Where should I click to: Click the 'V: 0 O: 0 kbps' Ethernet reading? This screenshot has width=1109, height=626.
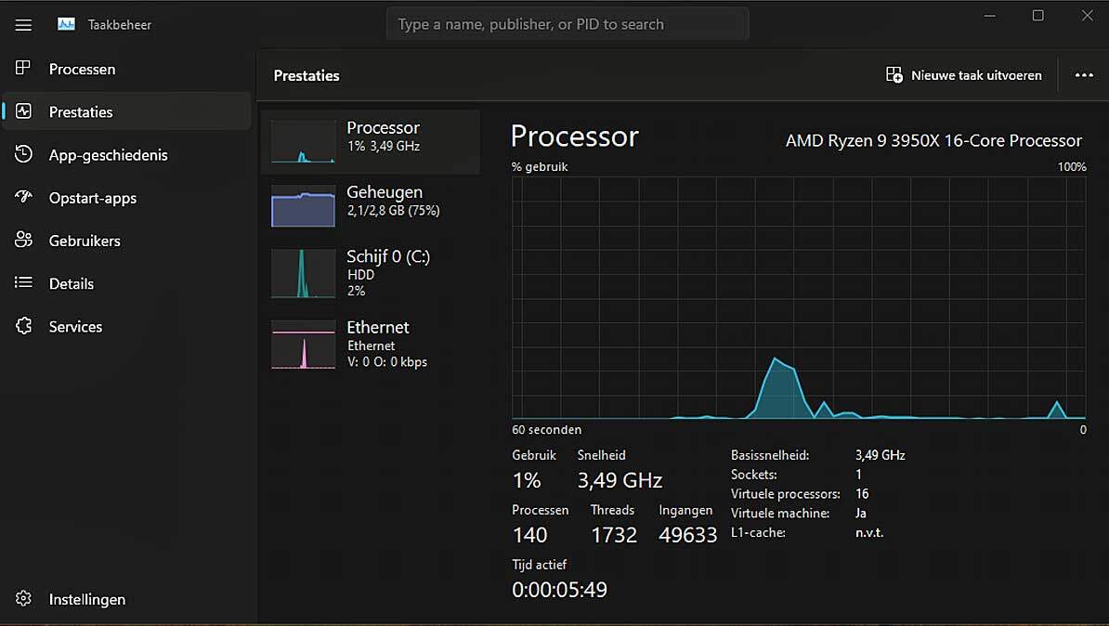(387, 361)
